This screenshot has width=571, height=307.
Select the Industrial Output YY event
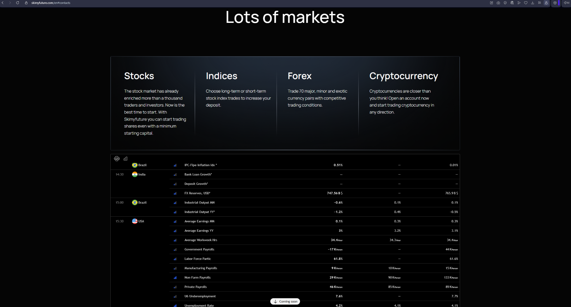(314, 212)
